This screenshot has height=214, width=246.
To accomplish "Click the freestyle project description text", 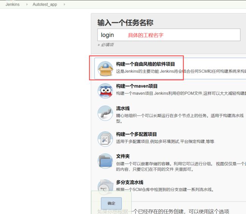I will click(181, 72).
